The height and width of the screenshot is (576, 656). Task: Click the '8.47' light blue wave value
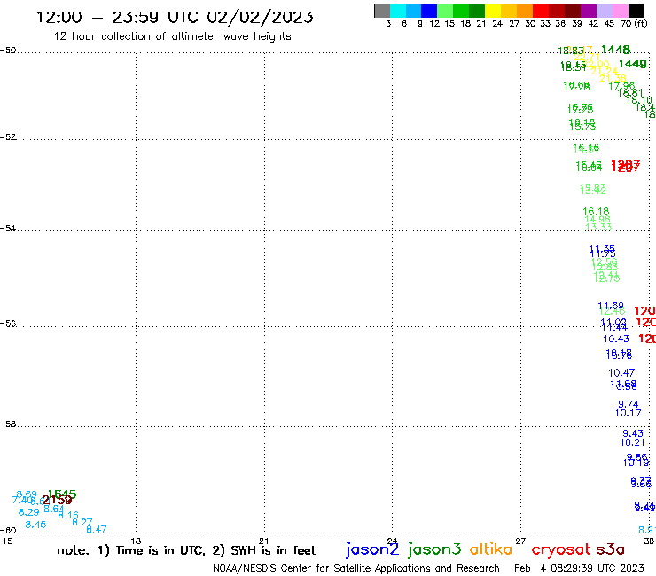click(x=97, y=530)
